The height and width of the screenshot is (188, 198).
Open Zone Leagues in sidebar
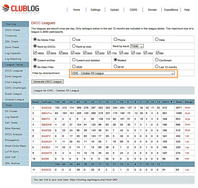[x=13, y=76]
